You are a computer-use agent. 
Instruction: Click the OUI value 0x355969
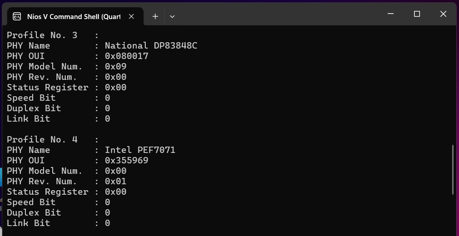click(x=126, y=160)
